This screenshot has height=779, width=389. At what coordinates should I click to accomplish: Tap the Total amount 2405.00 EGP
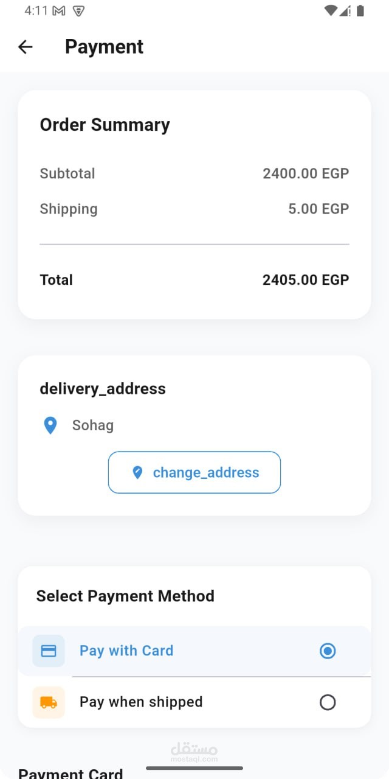[306, 280]
